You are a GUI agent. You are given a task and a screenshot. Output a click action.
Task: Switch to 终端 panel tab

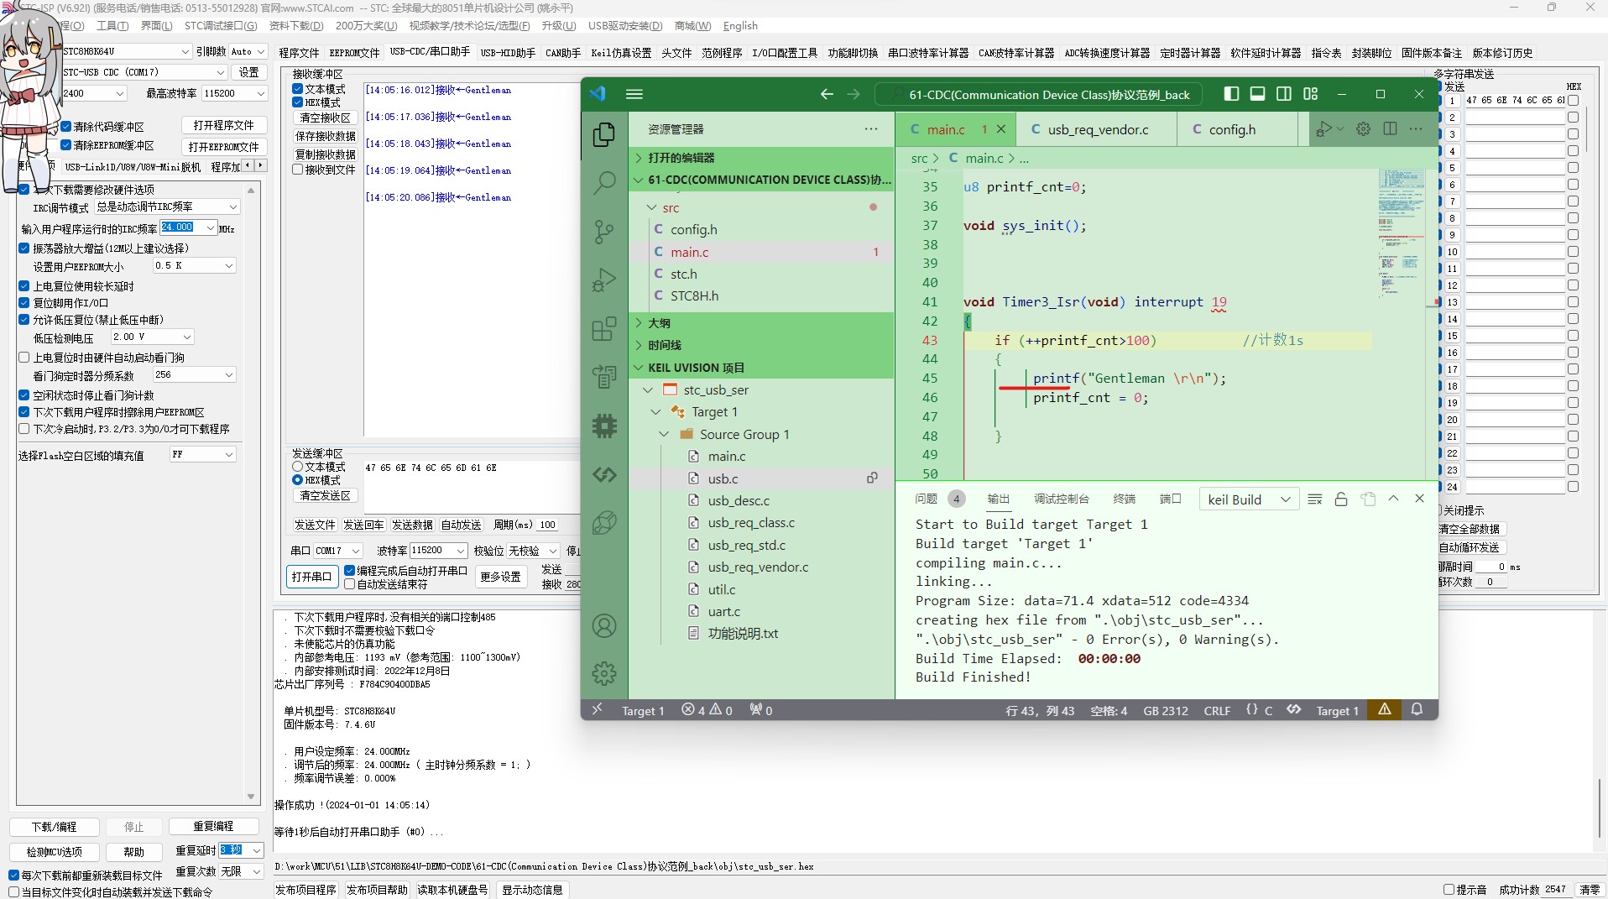[x=1124, y=499]
